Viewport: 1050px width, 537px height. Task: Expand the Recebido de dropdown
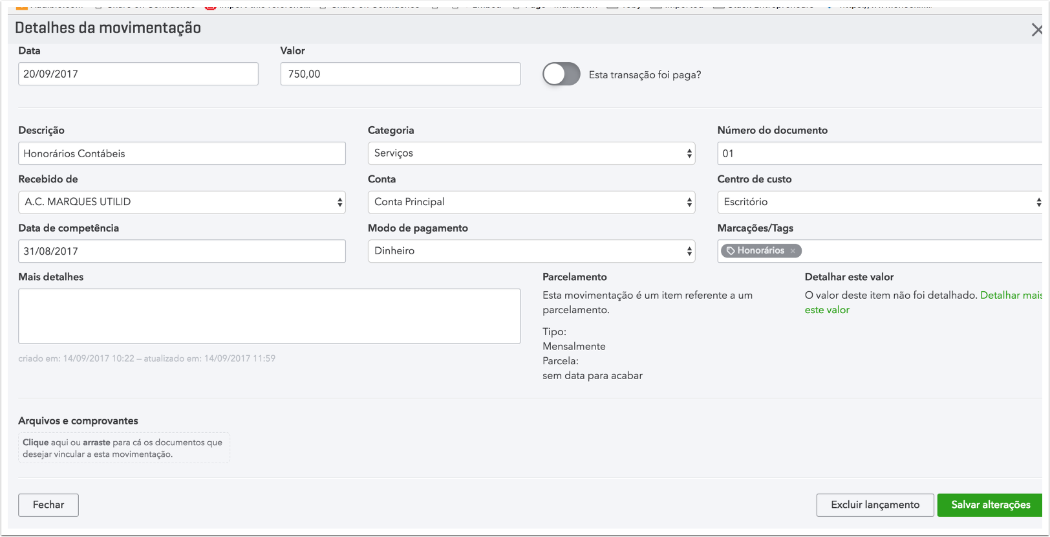click(x=182, y=203)
